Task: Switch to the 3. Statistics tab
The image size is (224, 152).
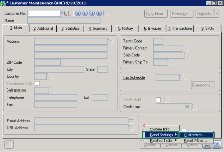Action: click(70, 28)
